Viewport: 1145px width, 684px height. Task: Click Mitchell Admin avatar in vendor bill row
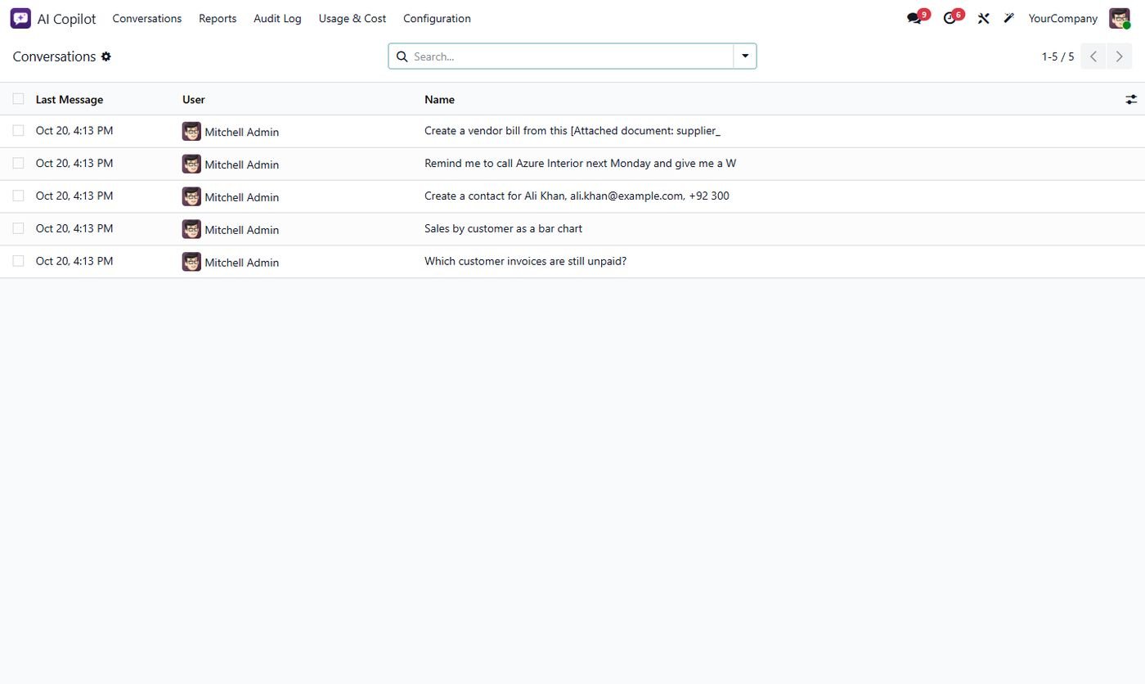tap(191, 131)
